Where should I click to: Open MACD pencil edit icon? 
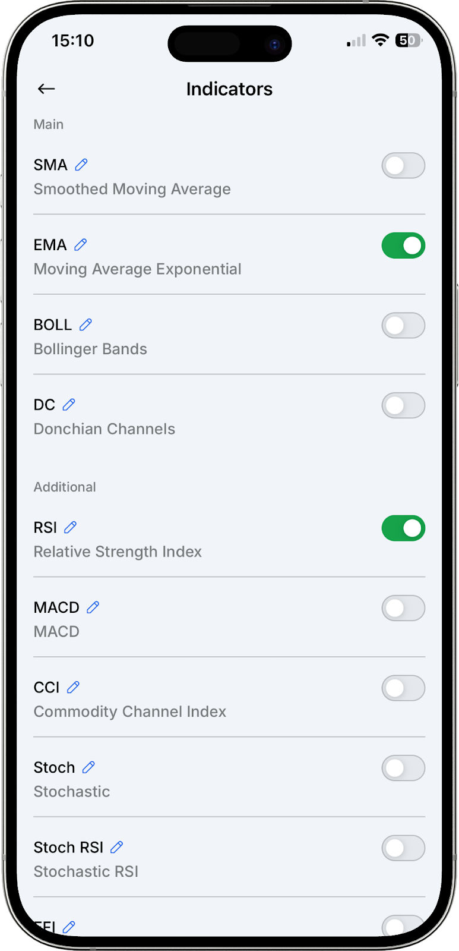click(x=93, y=607)
